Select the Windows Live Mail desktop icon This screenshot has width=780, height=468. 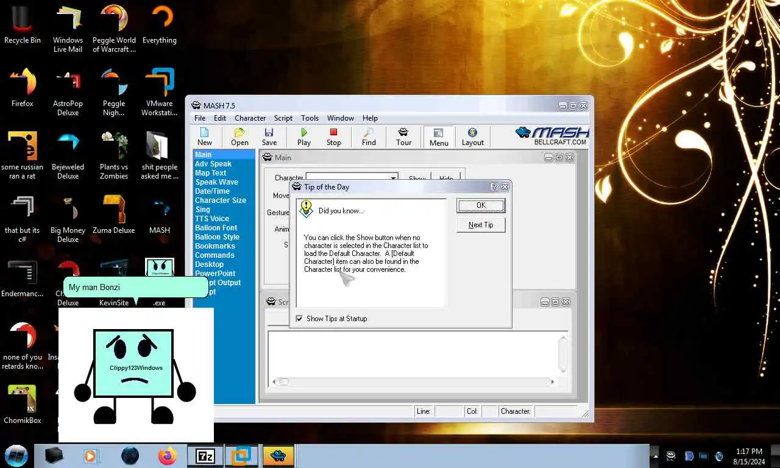[68, 27]
